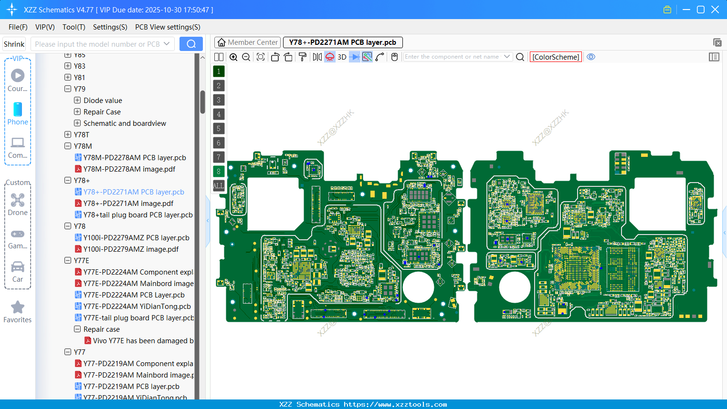Open the Settings(S) menu
Viewport: 727px width, 409px height.
pos(110,27)
